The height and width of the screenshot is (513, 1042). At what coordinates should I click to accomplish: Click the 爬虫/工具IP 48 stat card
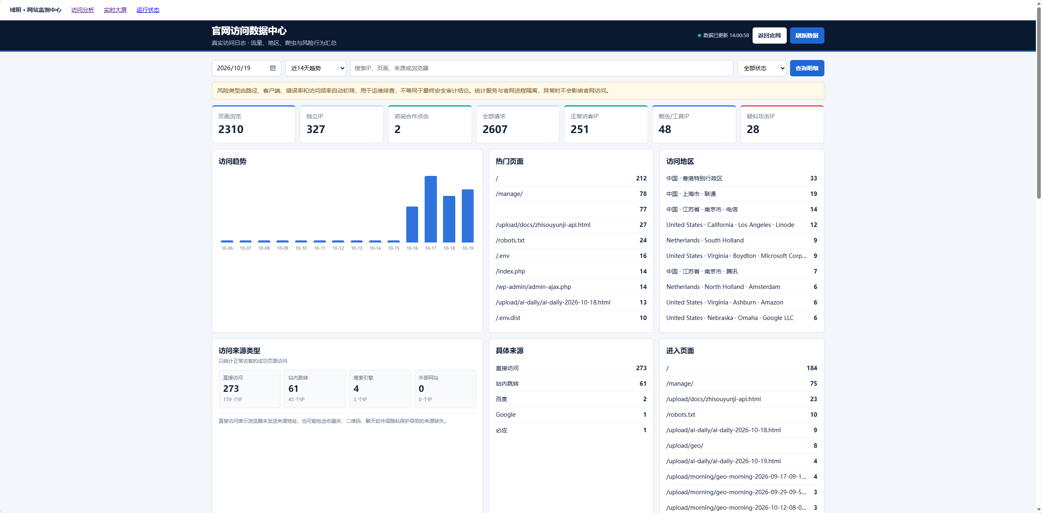coord(694,124)
